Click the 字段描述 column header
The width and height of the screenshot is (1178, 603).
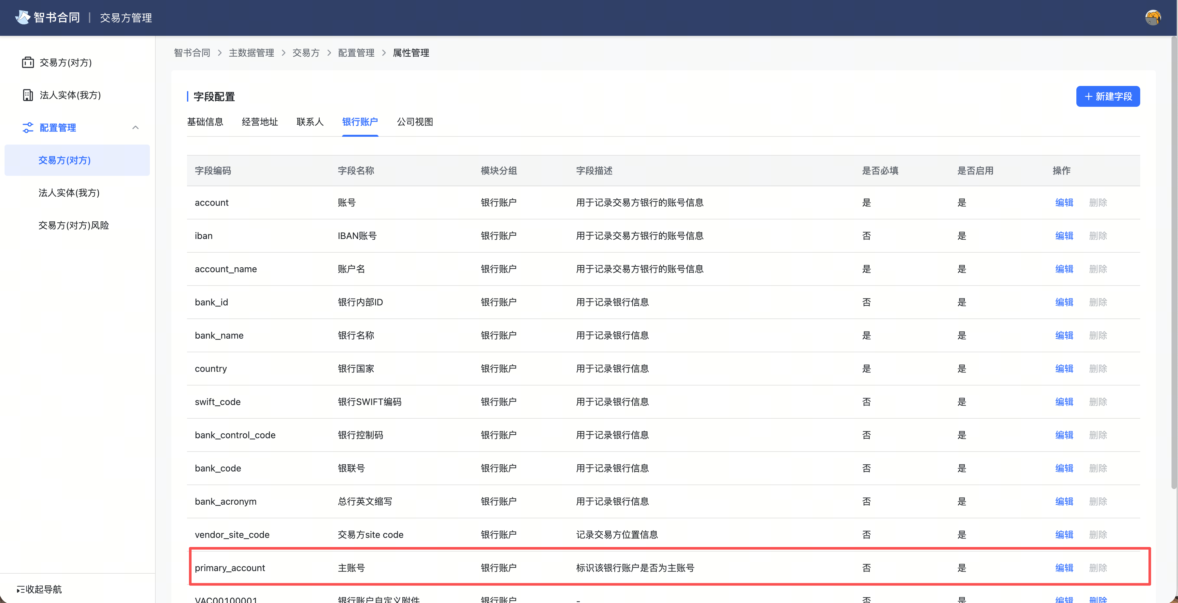point(594,171)
